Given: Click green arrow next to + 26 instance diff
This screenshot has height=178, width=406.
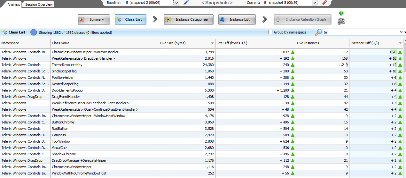Looking at the screenshot, I should (400, 52).
